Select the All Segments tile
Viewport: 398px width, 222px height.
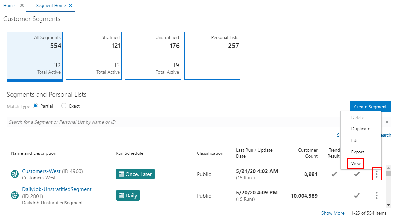coord(35,57)
